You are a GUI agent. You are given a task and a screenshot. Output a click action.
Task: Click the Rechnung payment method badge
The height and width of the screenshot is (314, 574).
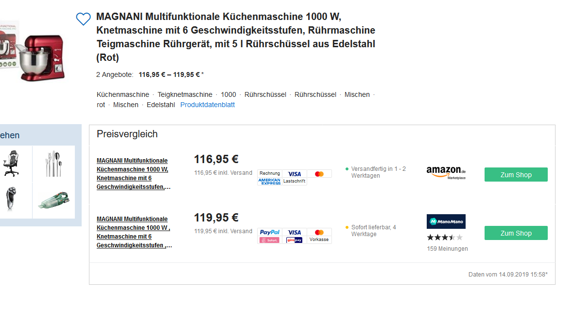tap(269, 173)
